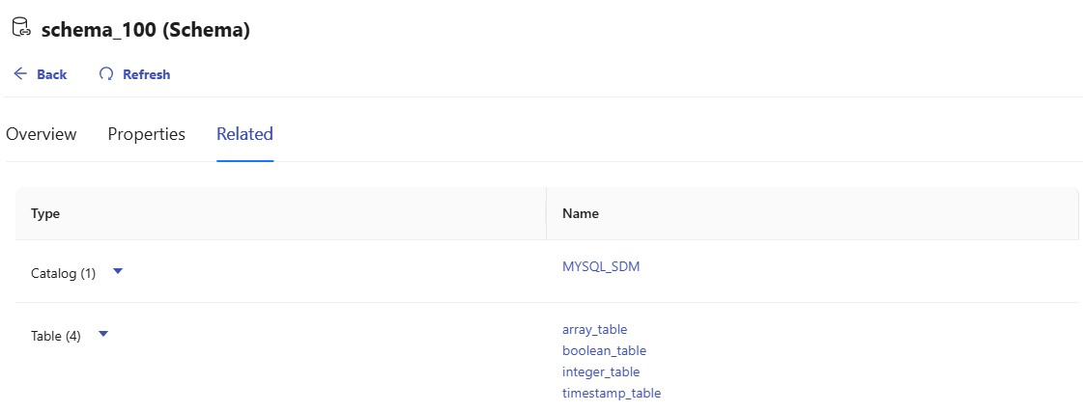Open the MYSQL_SDM catalog link
The width and height of the screenshot is (1083, 412).
tap(601, 266)
